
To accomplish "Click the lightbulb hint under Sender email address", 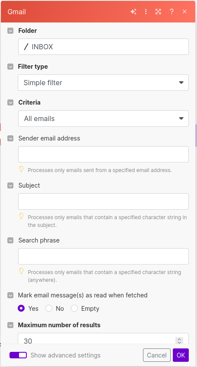I will [x=21, y=169].
